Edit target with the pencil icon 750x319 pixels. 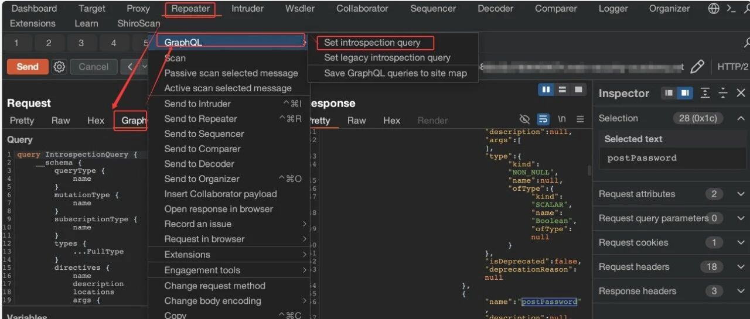697,67
